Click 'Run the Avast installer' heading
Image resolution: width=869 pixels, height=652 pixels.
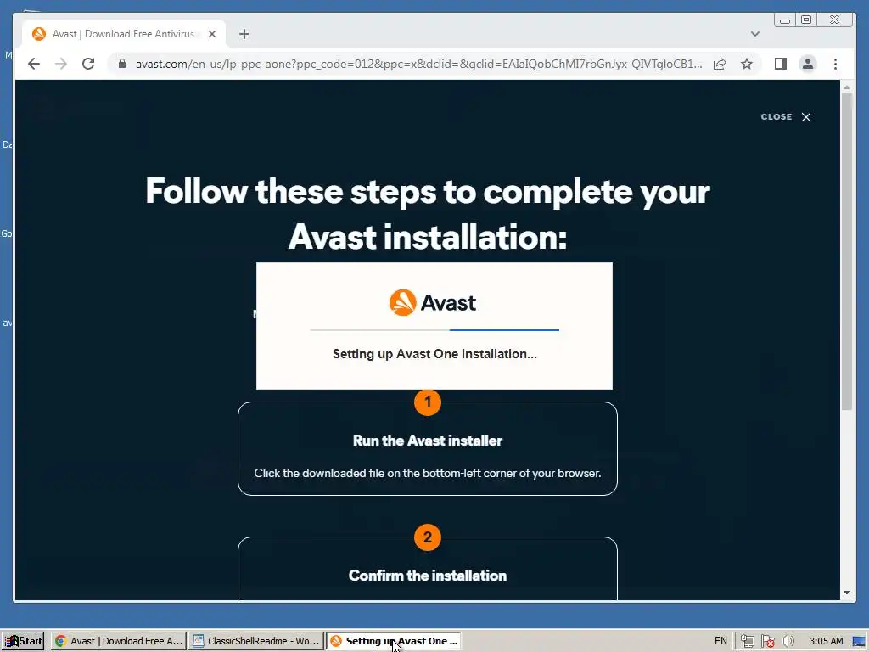pyautogui.click(x=428, y=441)
